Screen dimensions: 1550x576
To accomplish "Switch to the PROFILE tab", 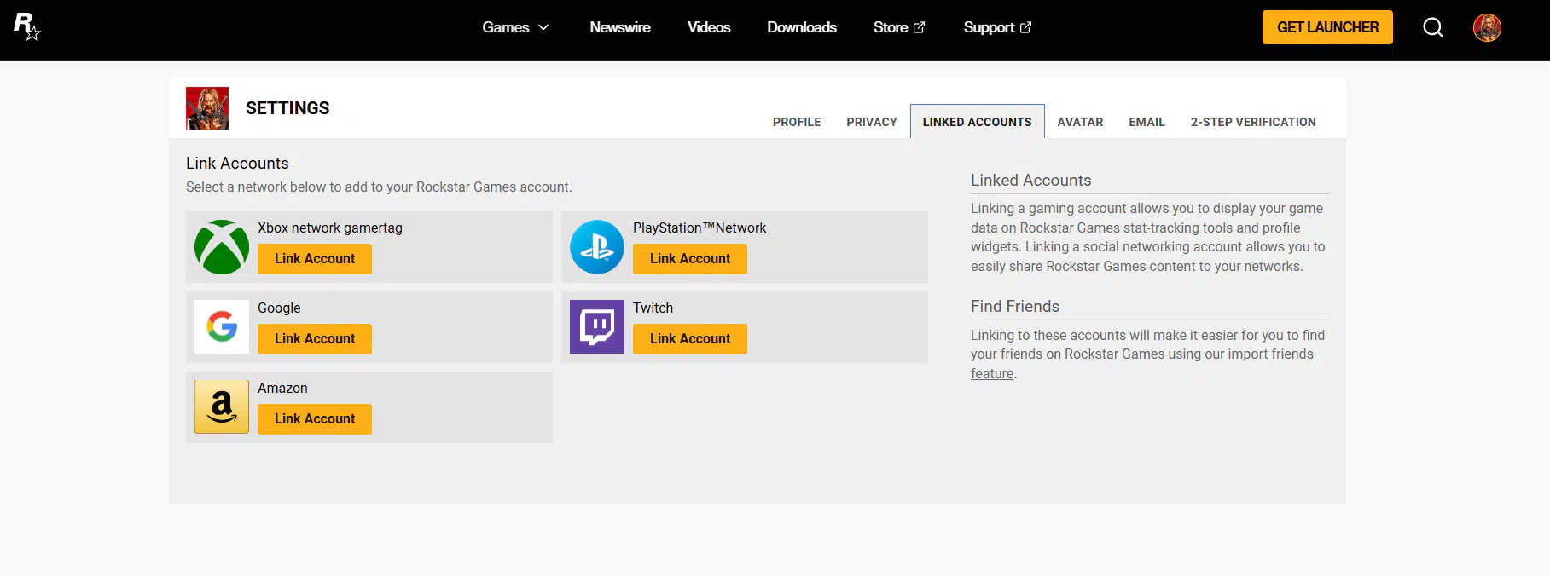I will click(x=797, y=122).
